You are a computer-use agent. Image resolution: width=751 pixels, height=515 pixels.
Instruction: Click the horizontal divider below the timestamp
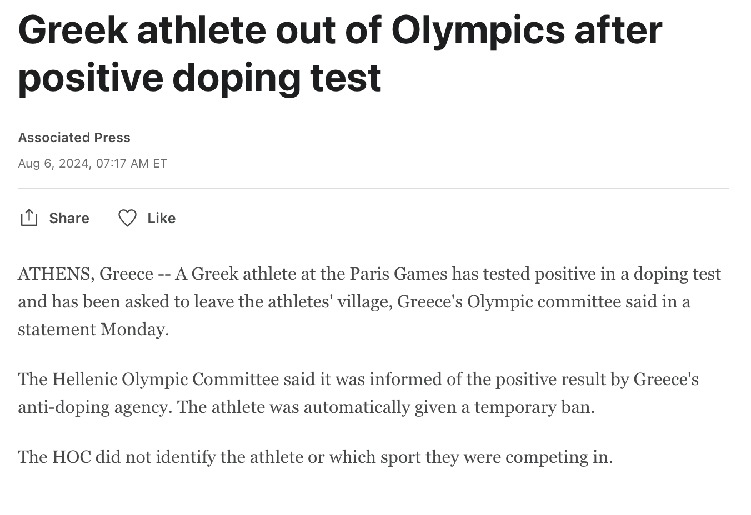pos(373,188)
